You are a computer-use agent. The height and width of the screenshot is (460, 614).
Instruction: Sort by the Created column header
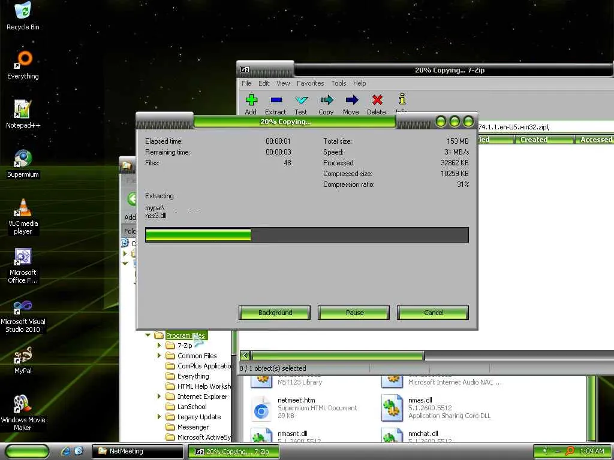point(543,139)
